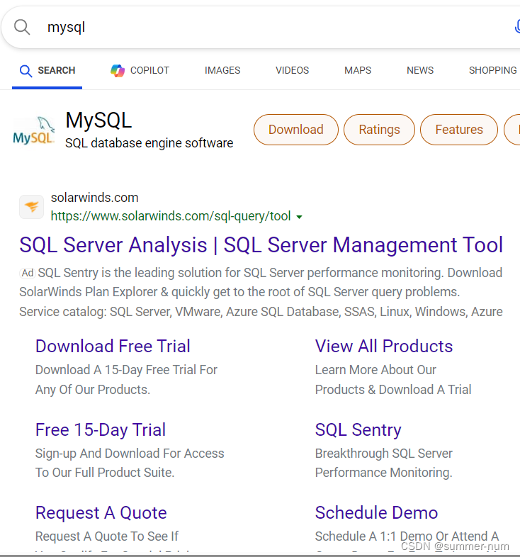
Task: Click the solarwinds.com site name text
Action: tap(94, 198)
